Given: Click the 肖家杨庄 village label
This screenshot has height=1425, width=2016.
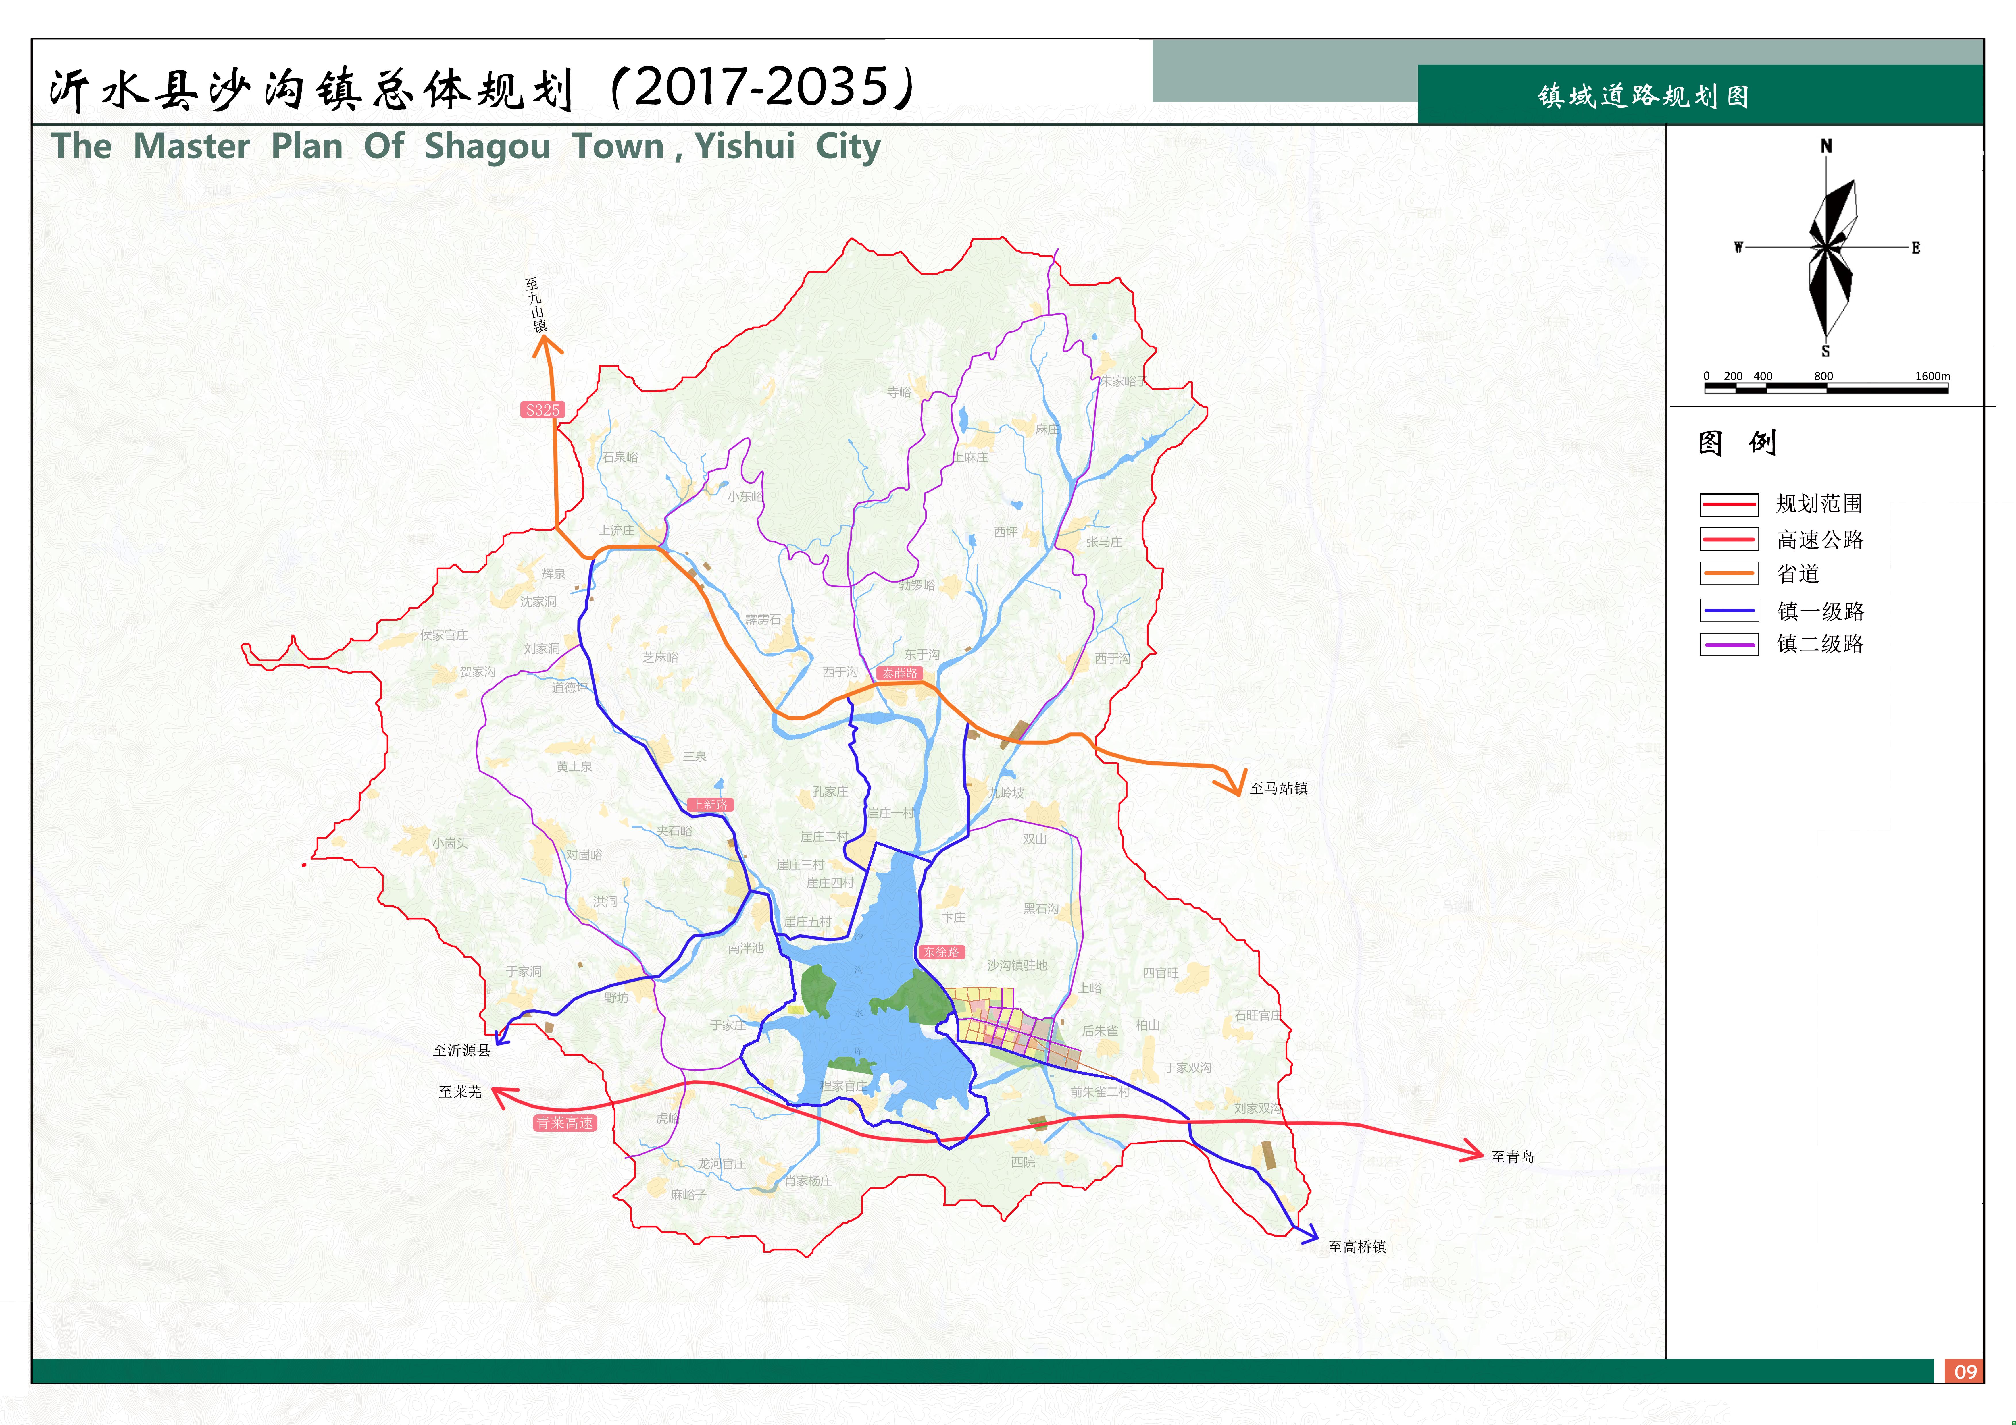Looking at the screenshot, I should click(808, 1181).
